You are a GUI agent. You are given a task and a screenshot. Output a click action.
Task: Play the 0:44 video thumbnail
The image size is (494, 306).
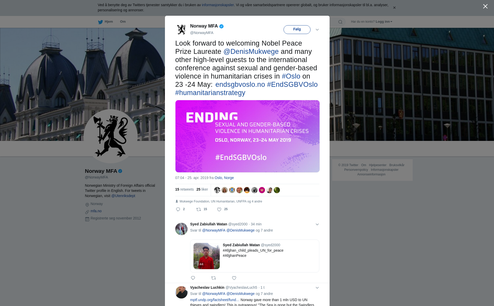pos(207,256)
